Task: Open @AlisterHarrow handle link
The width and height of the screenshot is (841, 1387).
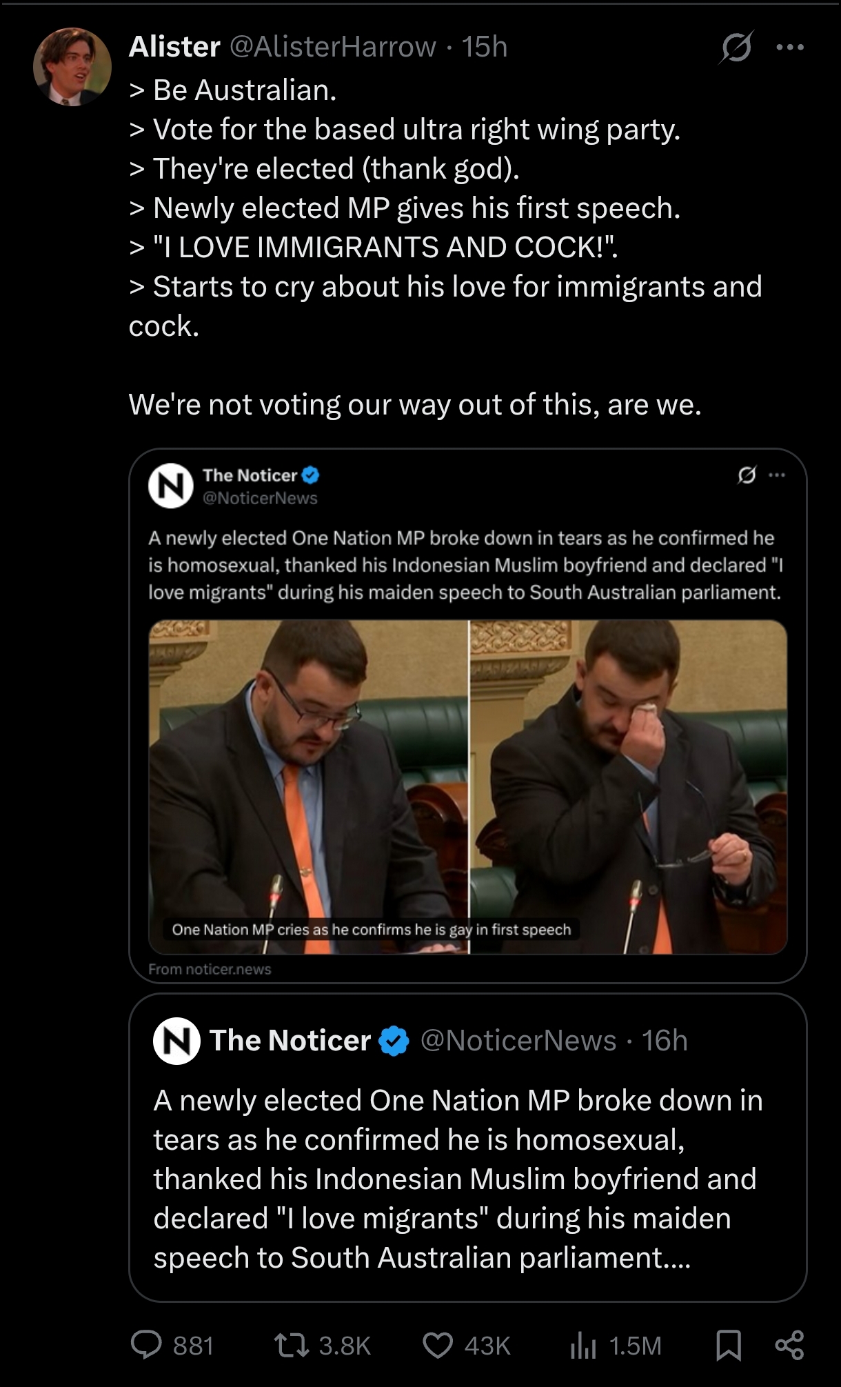Action: click(332, 47)
